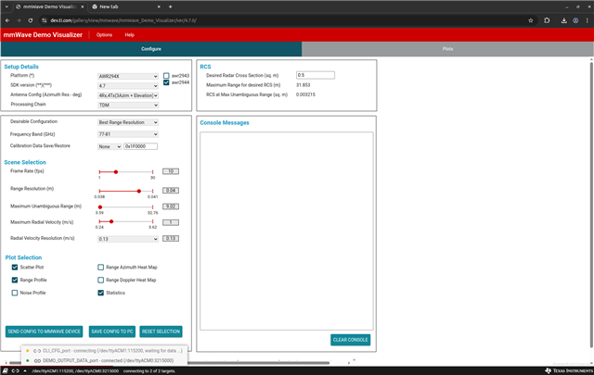Close the New tab browser tab
This screenshot has width=594, height=375.
tap(159, 6)
